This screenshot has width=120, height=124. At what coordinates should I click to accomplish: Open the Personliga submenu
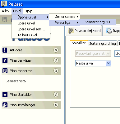click(64, 23)
